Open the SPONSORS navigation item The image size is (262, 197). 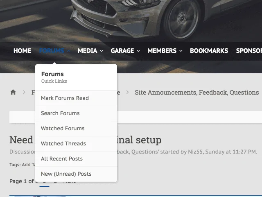249,51
